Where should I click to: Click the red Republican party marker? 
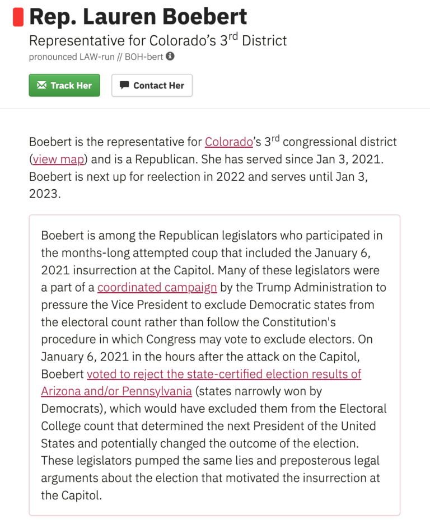tap(18, 17)
